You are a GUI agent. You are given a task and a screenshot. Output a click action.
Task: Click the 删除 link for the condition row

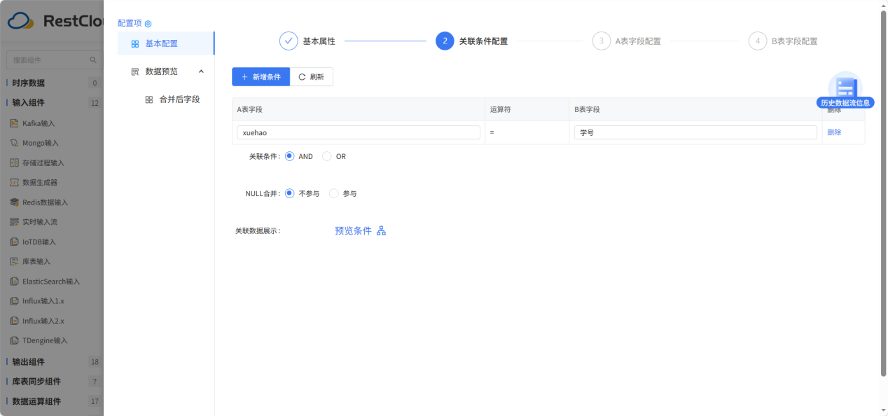(835, 132)
